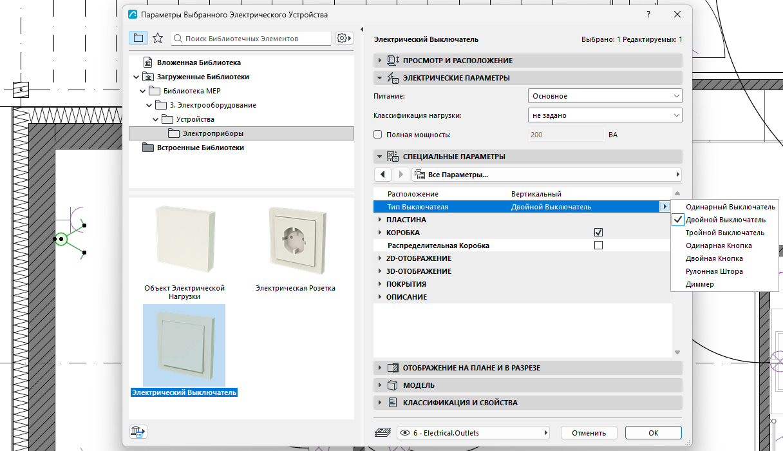The width and height of the screenshot is (783, 451).
Task: Collapse the Библиотека MEP tree folder
Action: point(143,91)
